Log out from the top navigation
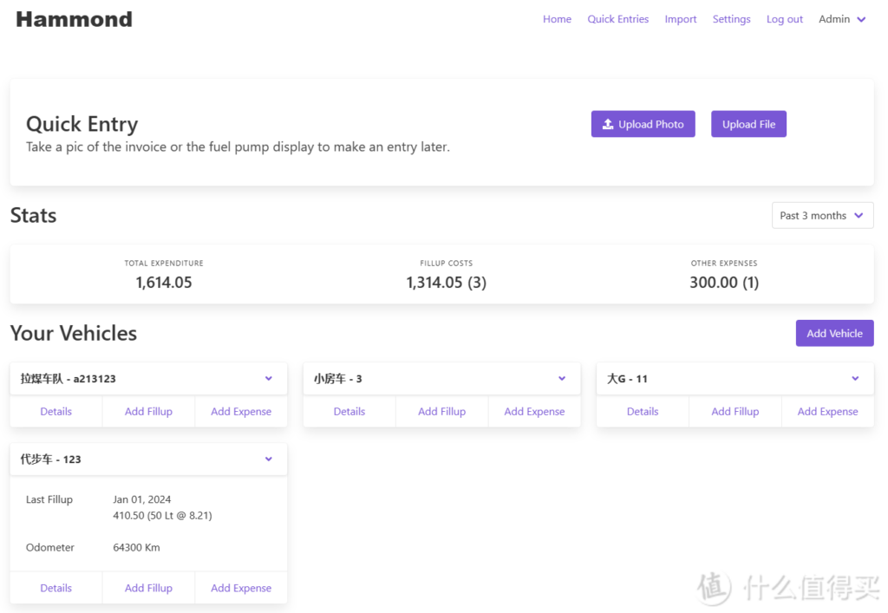 point(784,19)
